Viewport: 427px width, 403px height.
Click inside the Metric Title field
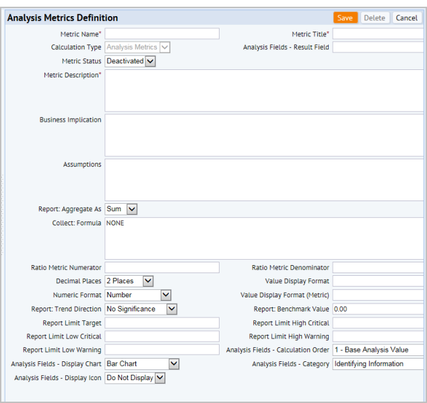[x=379, y=34]
